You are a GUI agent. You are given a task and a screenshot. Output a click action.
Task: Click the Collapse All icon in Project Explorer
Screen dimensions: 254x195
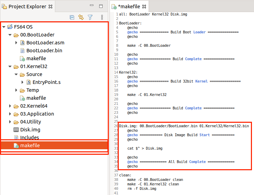tap(72, 17)
